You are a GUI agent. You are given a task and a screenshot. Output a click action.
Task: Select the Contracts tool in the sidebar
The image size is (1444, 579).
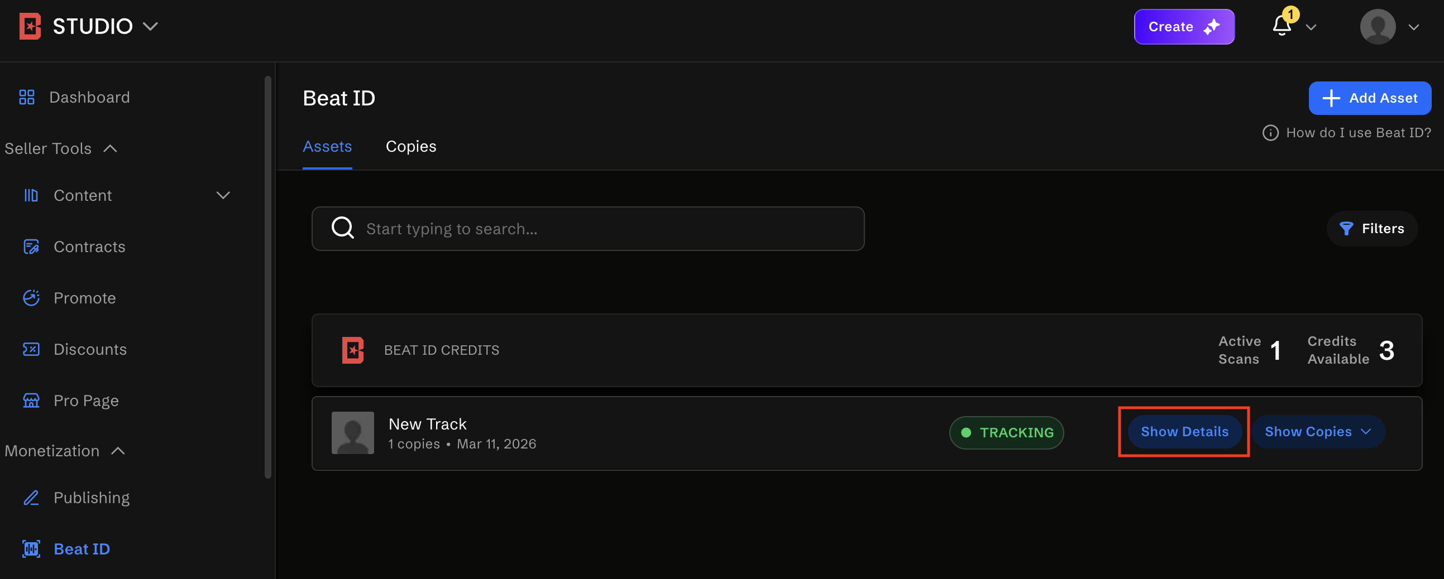click(x=90, y=247)
